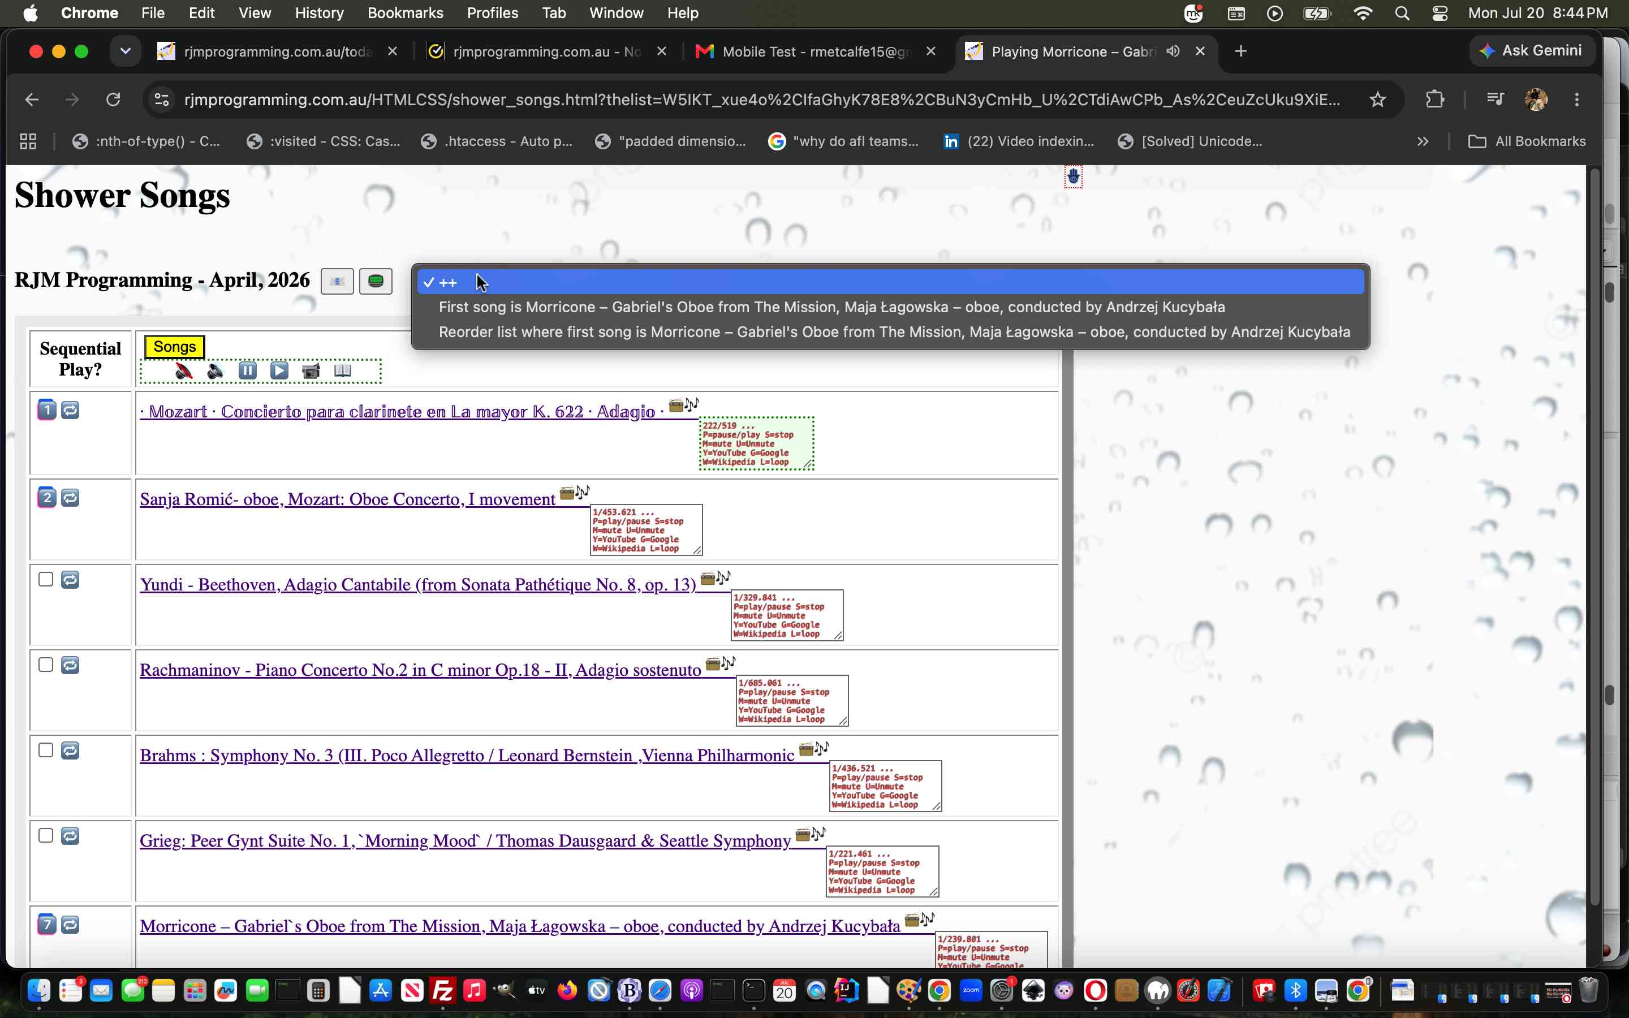
Task: Open the Window menu
Action: pos(616,13)
